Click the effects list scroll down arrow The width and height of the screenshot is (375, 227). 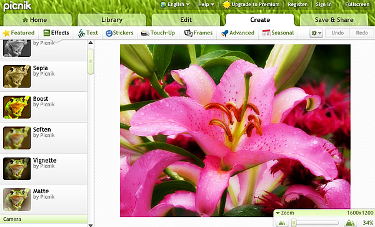click(x=91, y=225)
